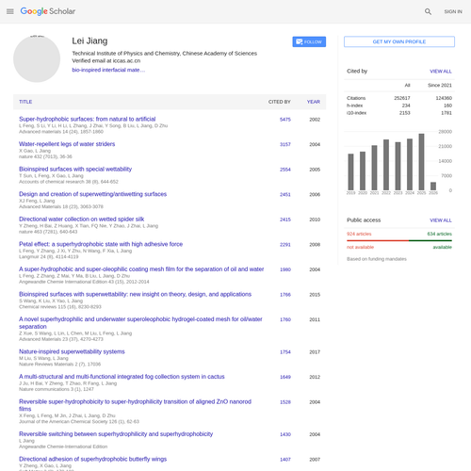471x471 pixels.
Task: Open Super-hydrophobic surfaces: from natural to artificial
Action: 88,119
